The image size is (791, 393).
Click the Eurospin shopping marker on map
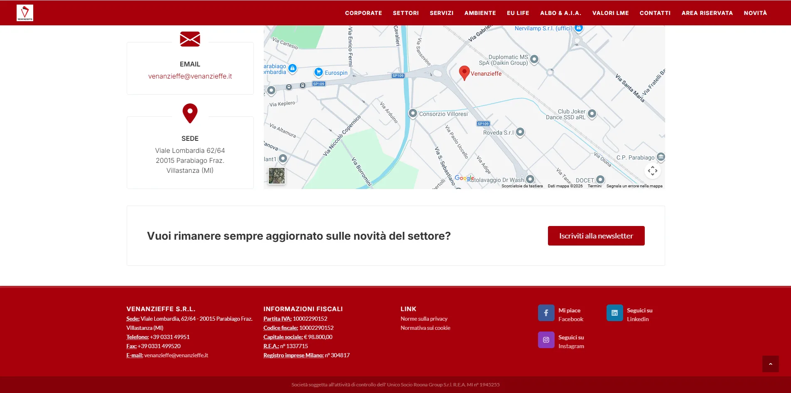click(x=318, y=72)
